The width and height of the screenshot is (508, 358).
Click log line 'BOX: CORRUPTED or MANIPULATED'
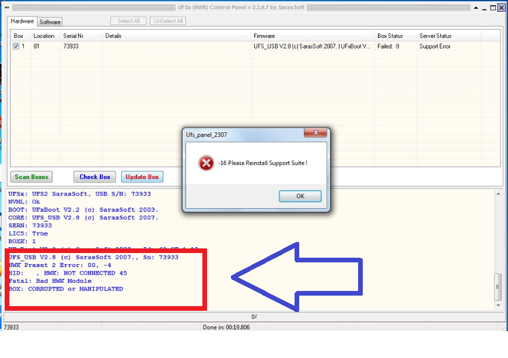(66, 289)
